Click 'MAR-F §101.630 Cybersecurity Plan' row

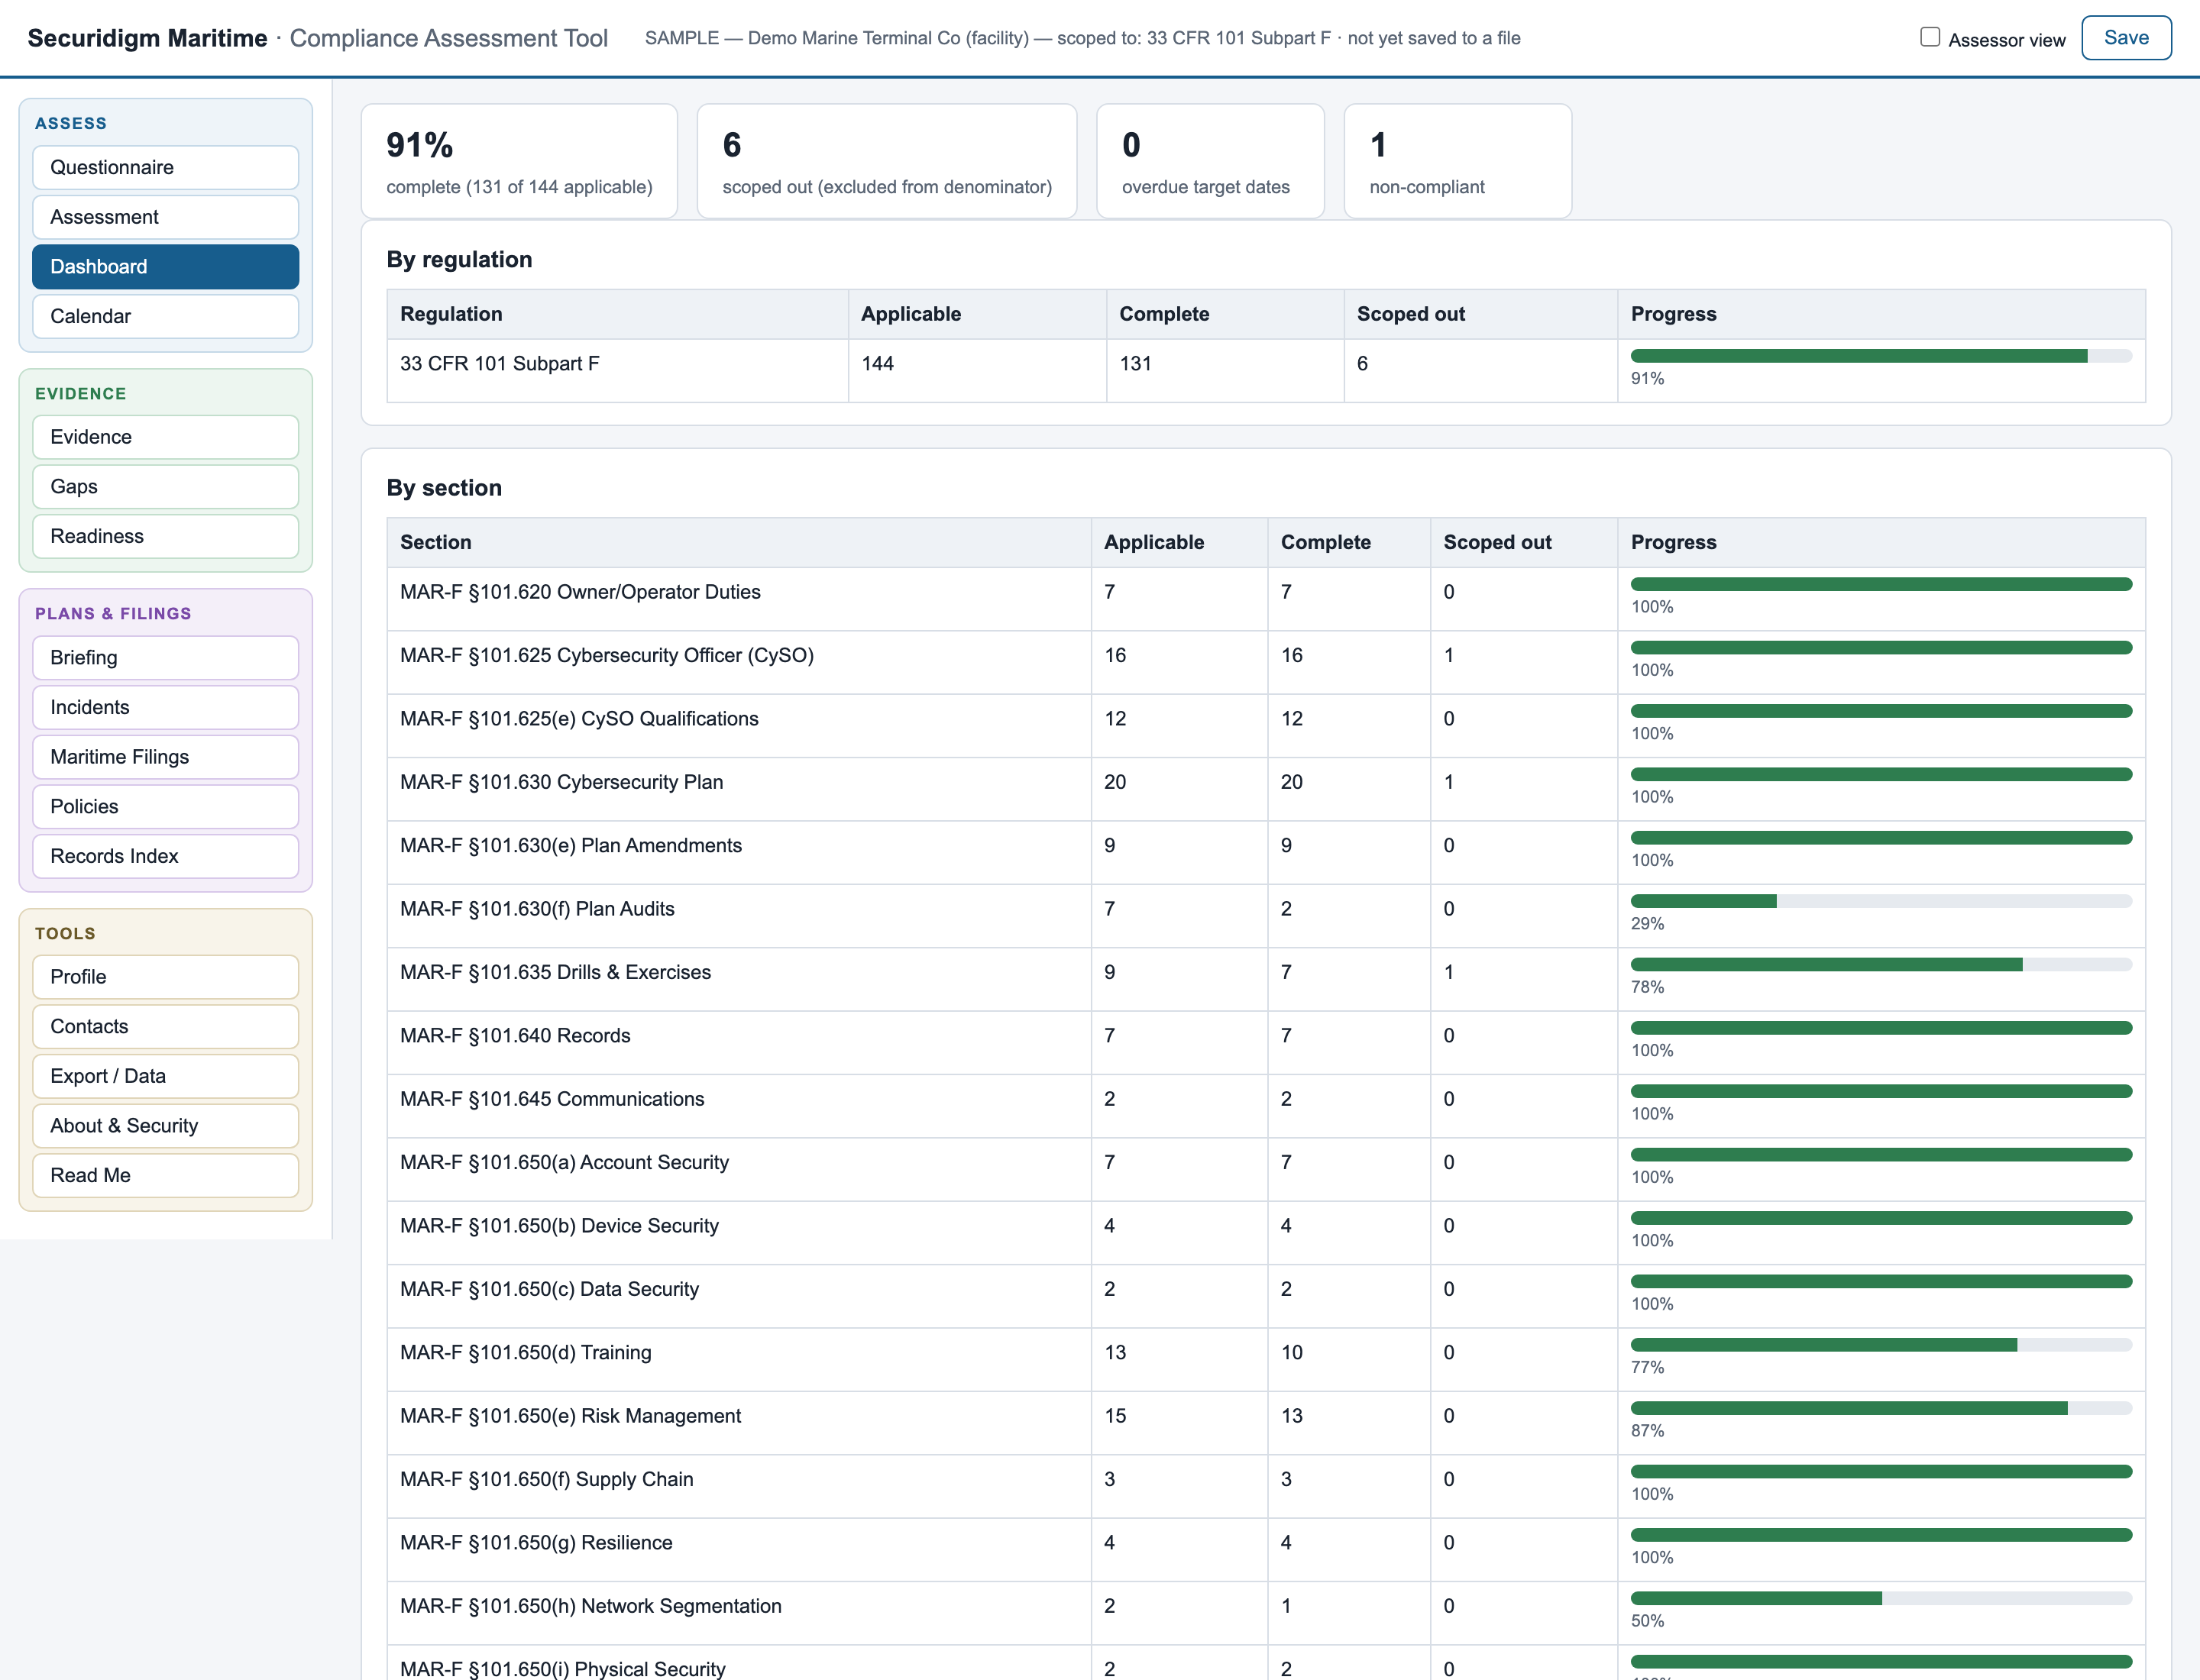1266,789
